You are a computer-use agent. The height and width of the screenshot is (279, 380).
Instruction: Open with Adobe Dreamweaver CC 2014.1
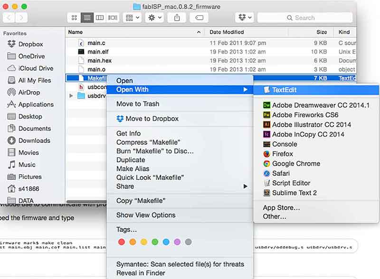coord(316,105)
